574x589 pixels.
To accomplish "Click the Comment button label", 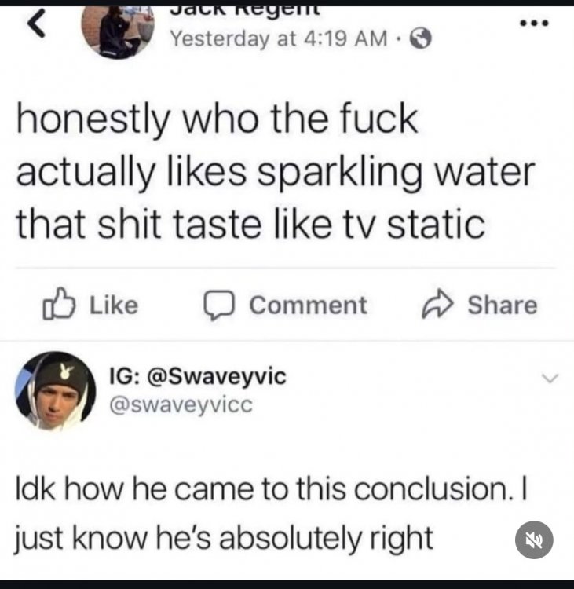I will tap(308, 305).
